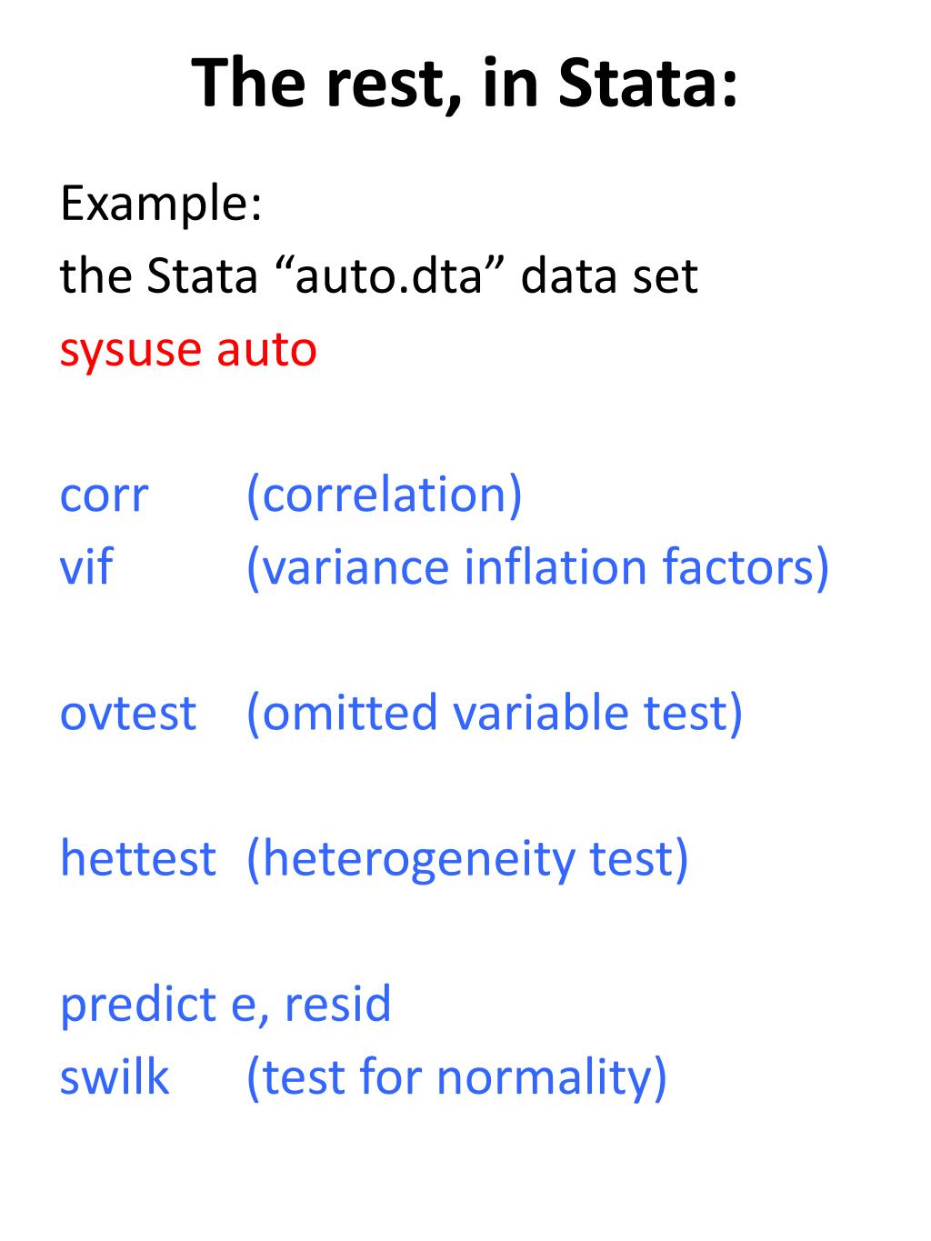Click the red "sysuse auto" command

click(188, 351)
